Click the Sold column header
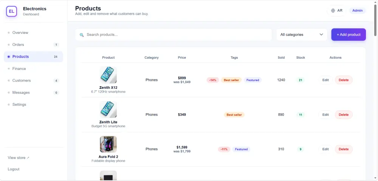The image size is (378, 181). click(x=281, y=58)
